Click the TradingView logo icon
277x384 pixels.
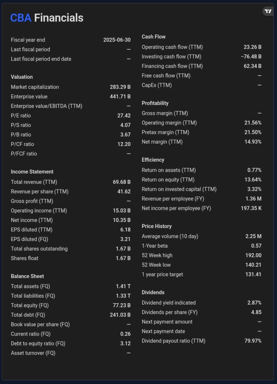point(268,11)
